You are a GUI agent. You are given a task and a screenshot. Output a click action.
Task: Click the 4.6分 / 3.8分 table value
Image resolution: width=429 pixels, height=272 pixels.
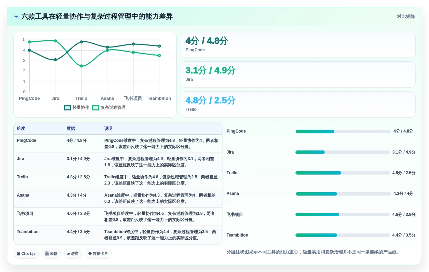(x=79, y=213)
